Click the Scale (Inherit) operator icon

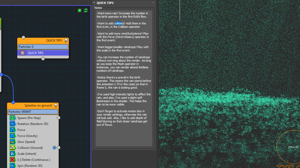tap(13, 154)
